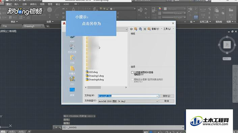238x133 pixels.
Task: Open History location in dialog sidebar
Action: coord(72,49)
